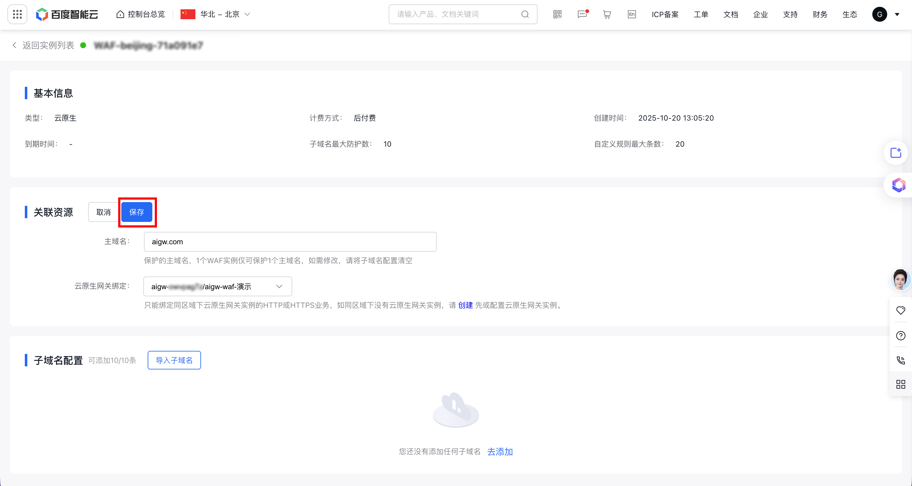Click the phone support icon
This screenshot has height=486, width=912.
(900, 360)
